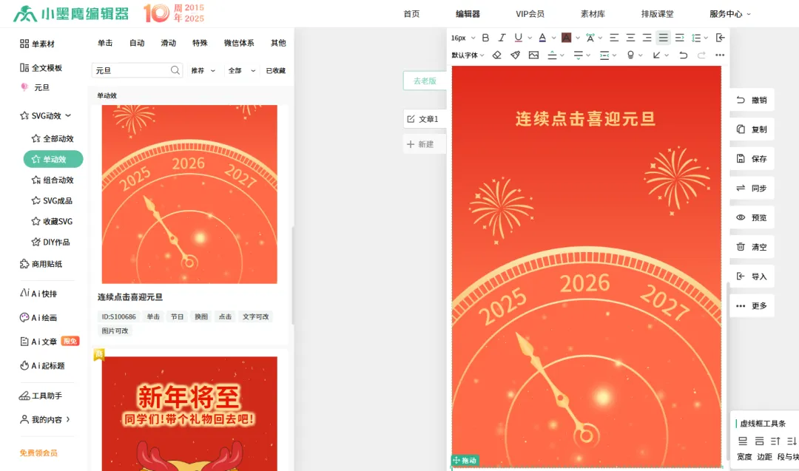
Task: Open 排版课堂 in top navigation
Action: click(658, 14)
